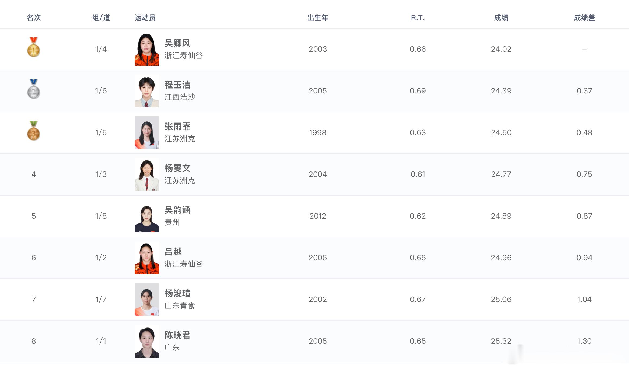
Task: Select athlete name 杨雯文
Action: click(x=177, y=168)
